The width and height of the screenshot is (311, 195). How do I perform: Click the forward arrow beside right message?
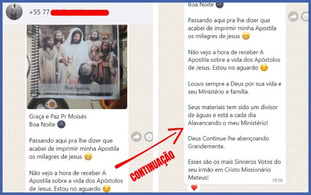293,16
